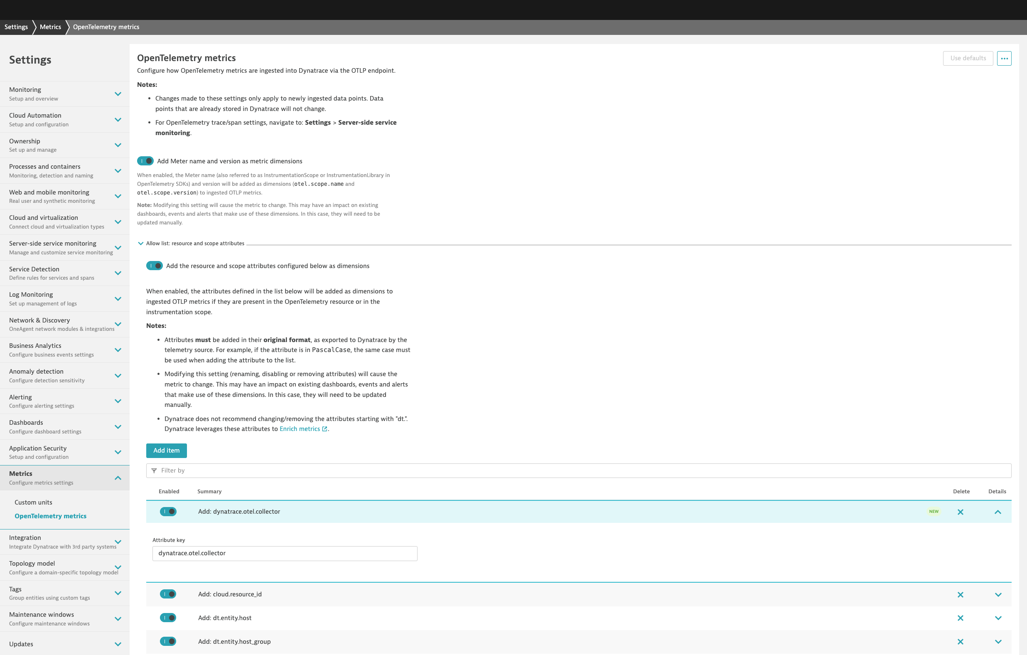This screenshot has width=1027, height=655.
Task: Disable the dt.entity.host attribute toggle
Action: (x=168, y=618)
